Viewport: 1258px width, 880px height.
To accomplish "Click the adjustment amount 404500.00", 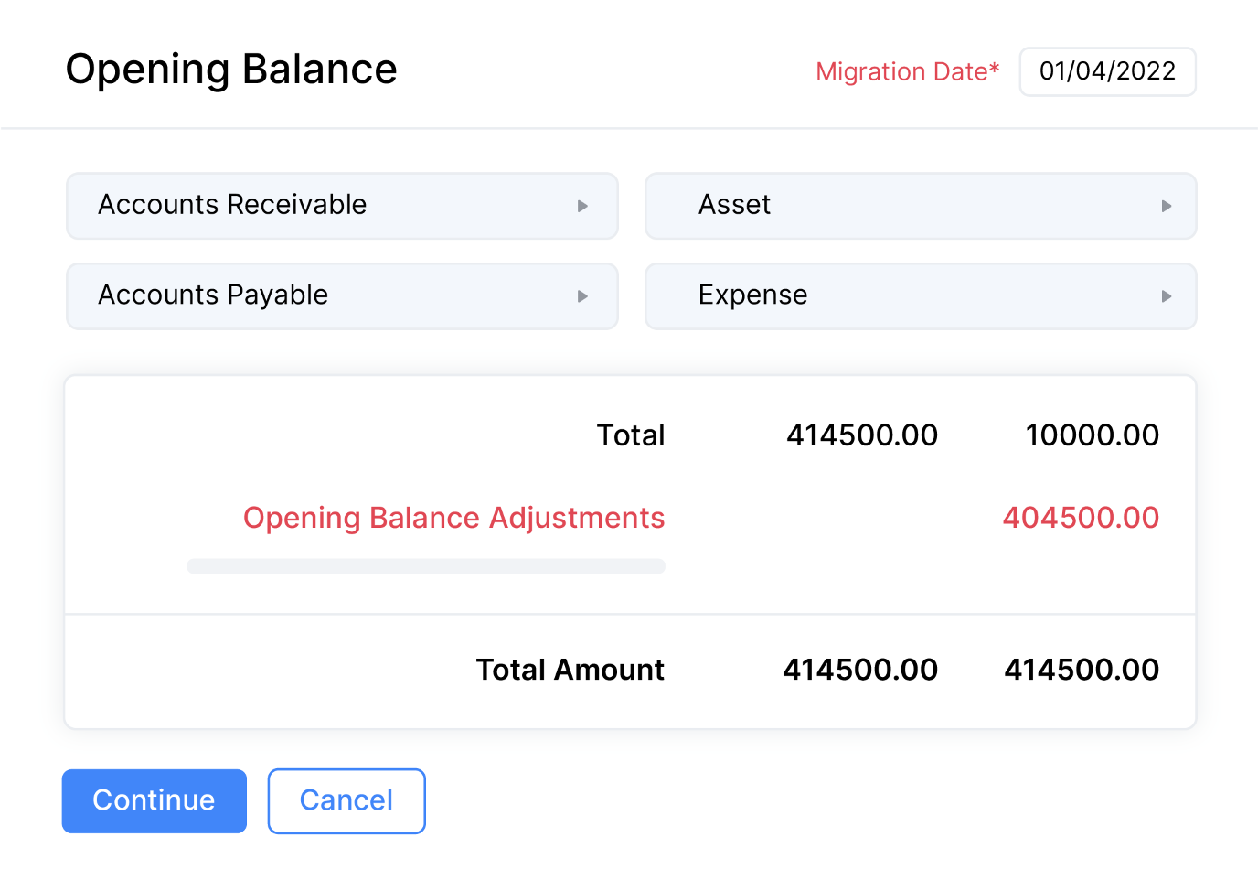I will point(1082,518).
